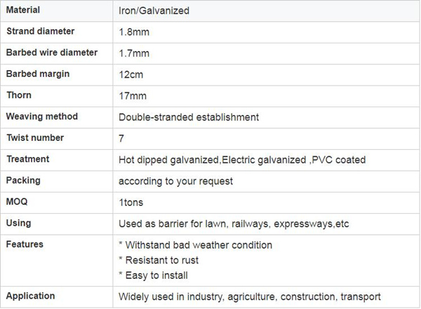Select the 17mm thorn value
The height and width of the screenshot is (309, 421).
133,96
